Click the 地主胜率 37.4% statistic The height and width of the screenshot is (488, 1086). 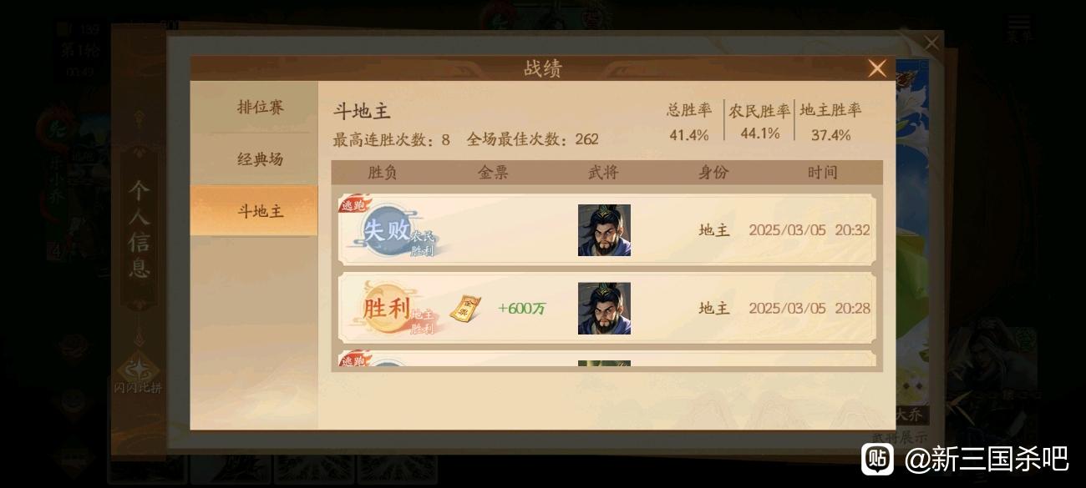coord(830,122)
